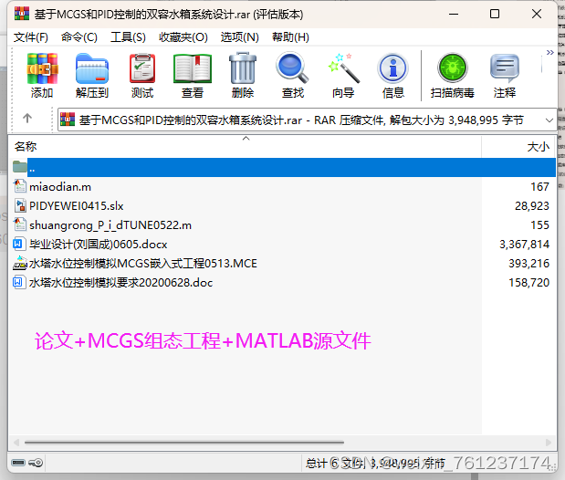The width and height of the screenshot is (565, 480).
Task: Go up one folder level arrow
Action: tap(27, 119)
